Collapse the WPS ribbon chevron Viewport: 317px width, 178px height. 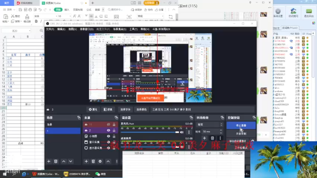tap(174, 9)
